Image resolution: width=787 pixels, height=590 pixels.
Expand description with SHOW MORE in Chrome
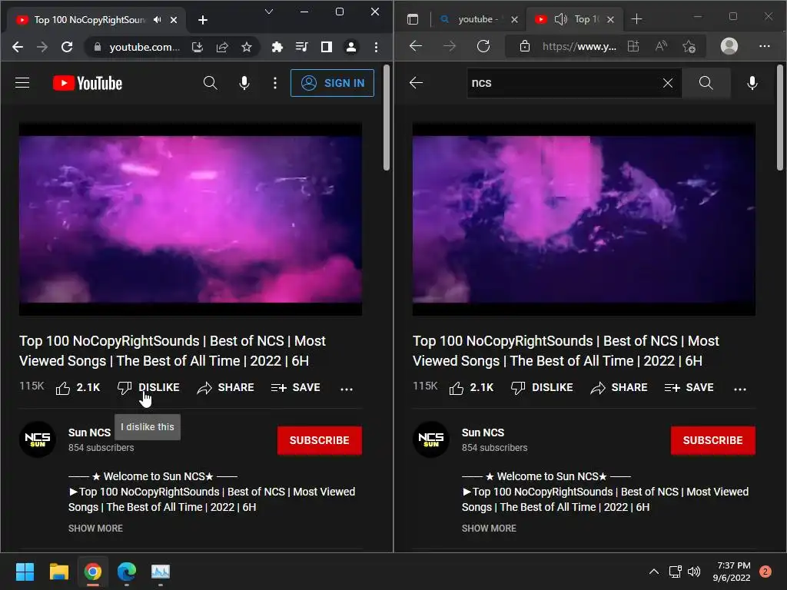point(95,529)
